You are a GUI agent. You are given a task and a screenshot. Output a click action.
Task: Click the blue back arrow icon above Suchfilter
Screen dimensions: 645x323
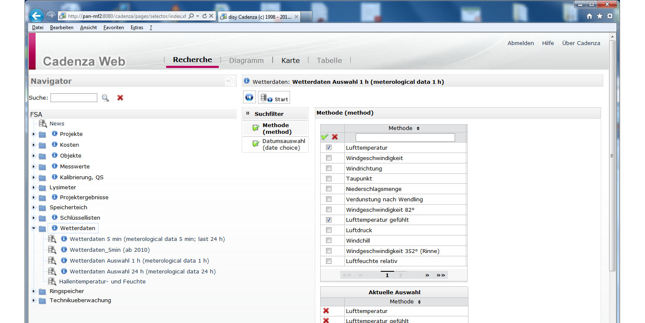click(249, 98)
